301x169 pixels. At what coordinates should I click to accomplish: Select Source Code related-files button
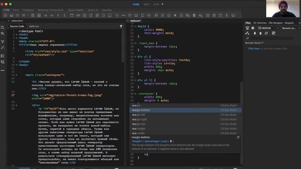click(17, 26)
